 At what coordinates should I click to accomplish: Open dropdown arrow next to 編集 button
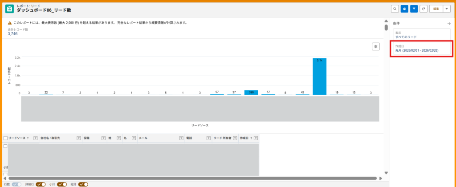pos(447,9)
